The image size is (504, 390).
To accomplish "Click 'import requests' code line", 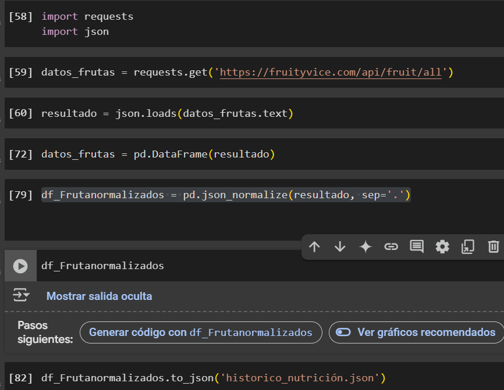I will tap(87, 16).
